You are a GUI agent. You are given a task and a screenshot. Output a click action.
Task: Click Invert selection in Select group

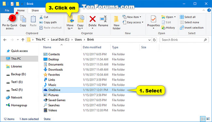coord(191,28)
